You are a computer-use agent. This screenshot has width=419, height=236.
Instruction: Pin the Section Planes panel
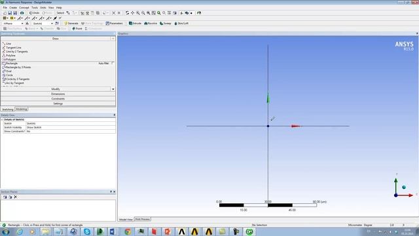coord(111,192)
